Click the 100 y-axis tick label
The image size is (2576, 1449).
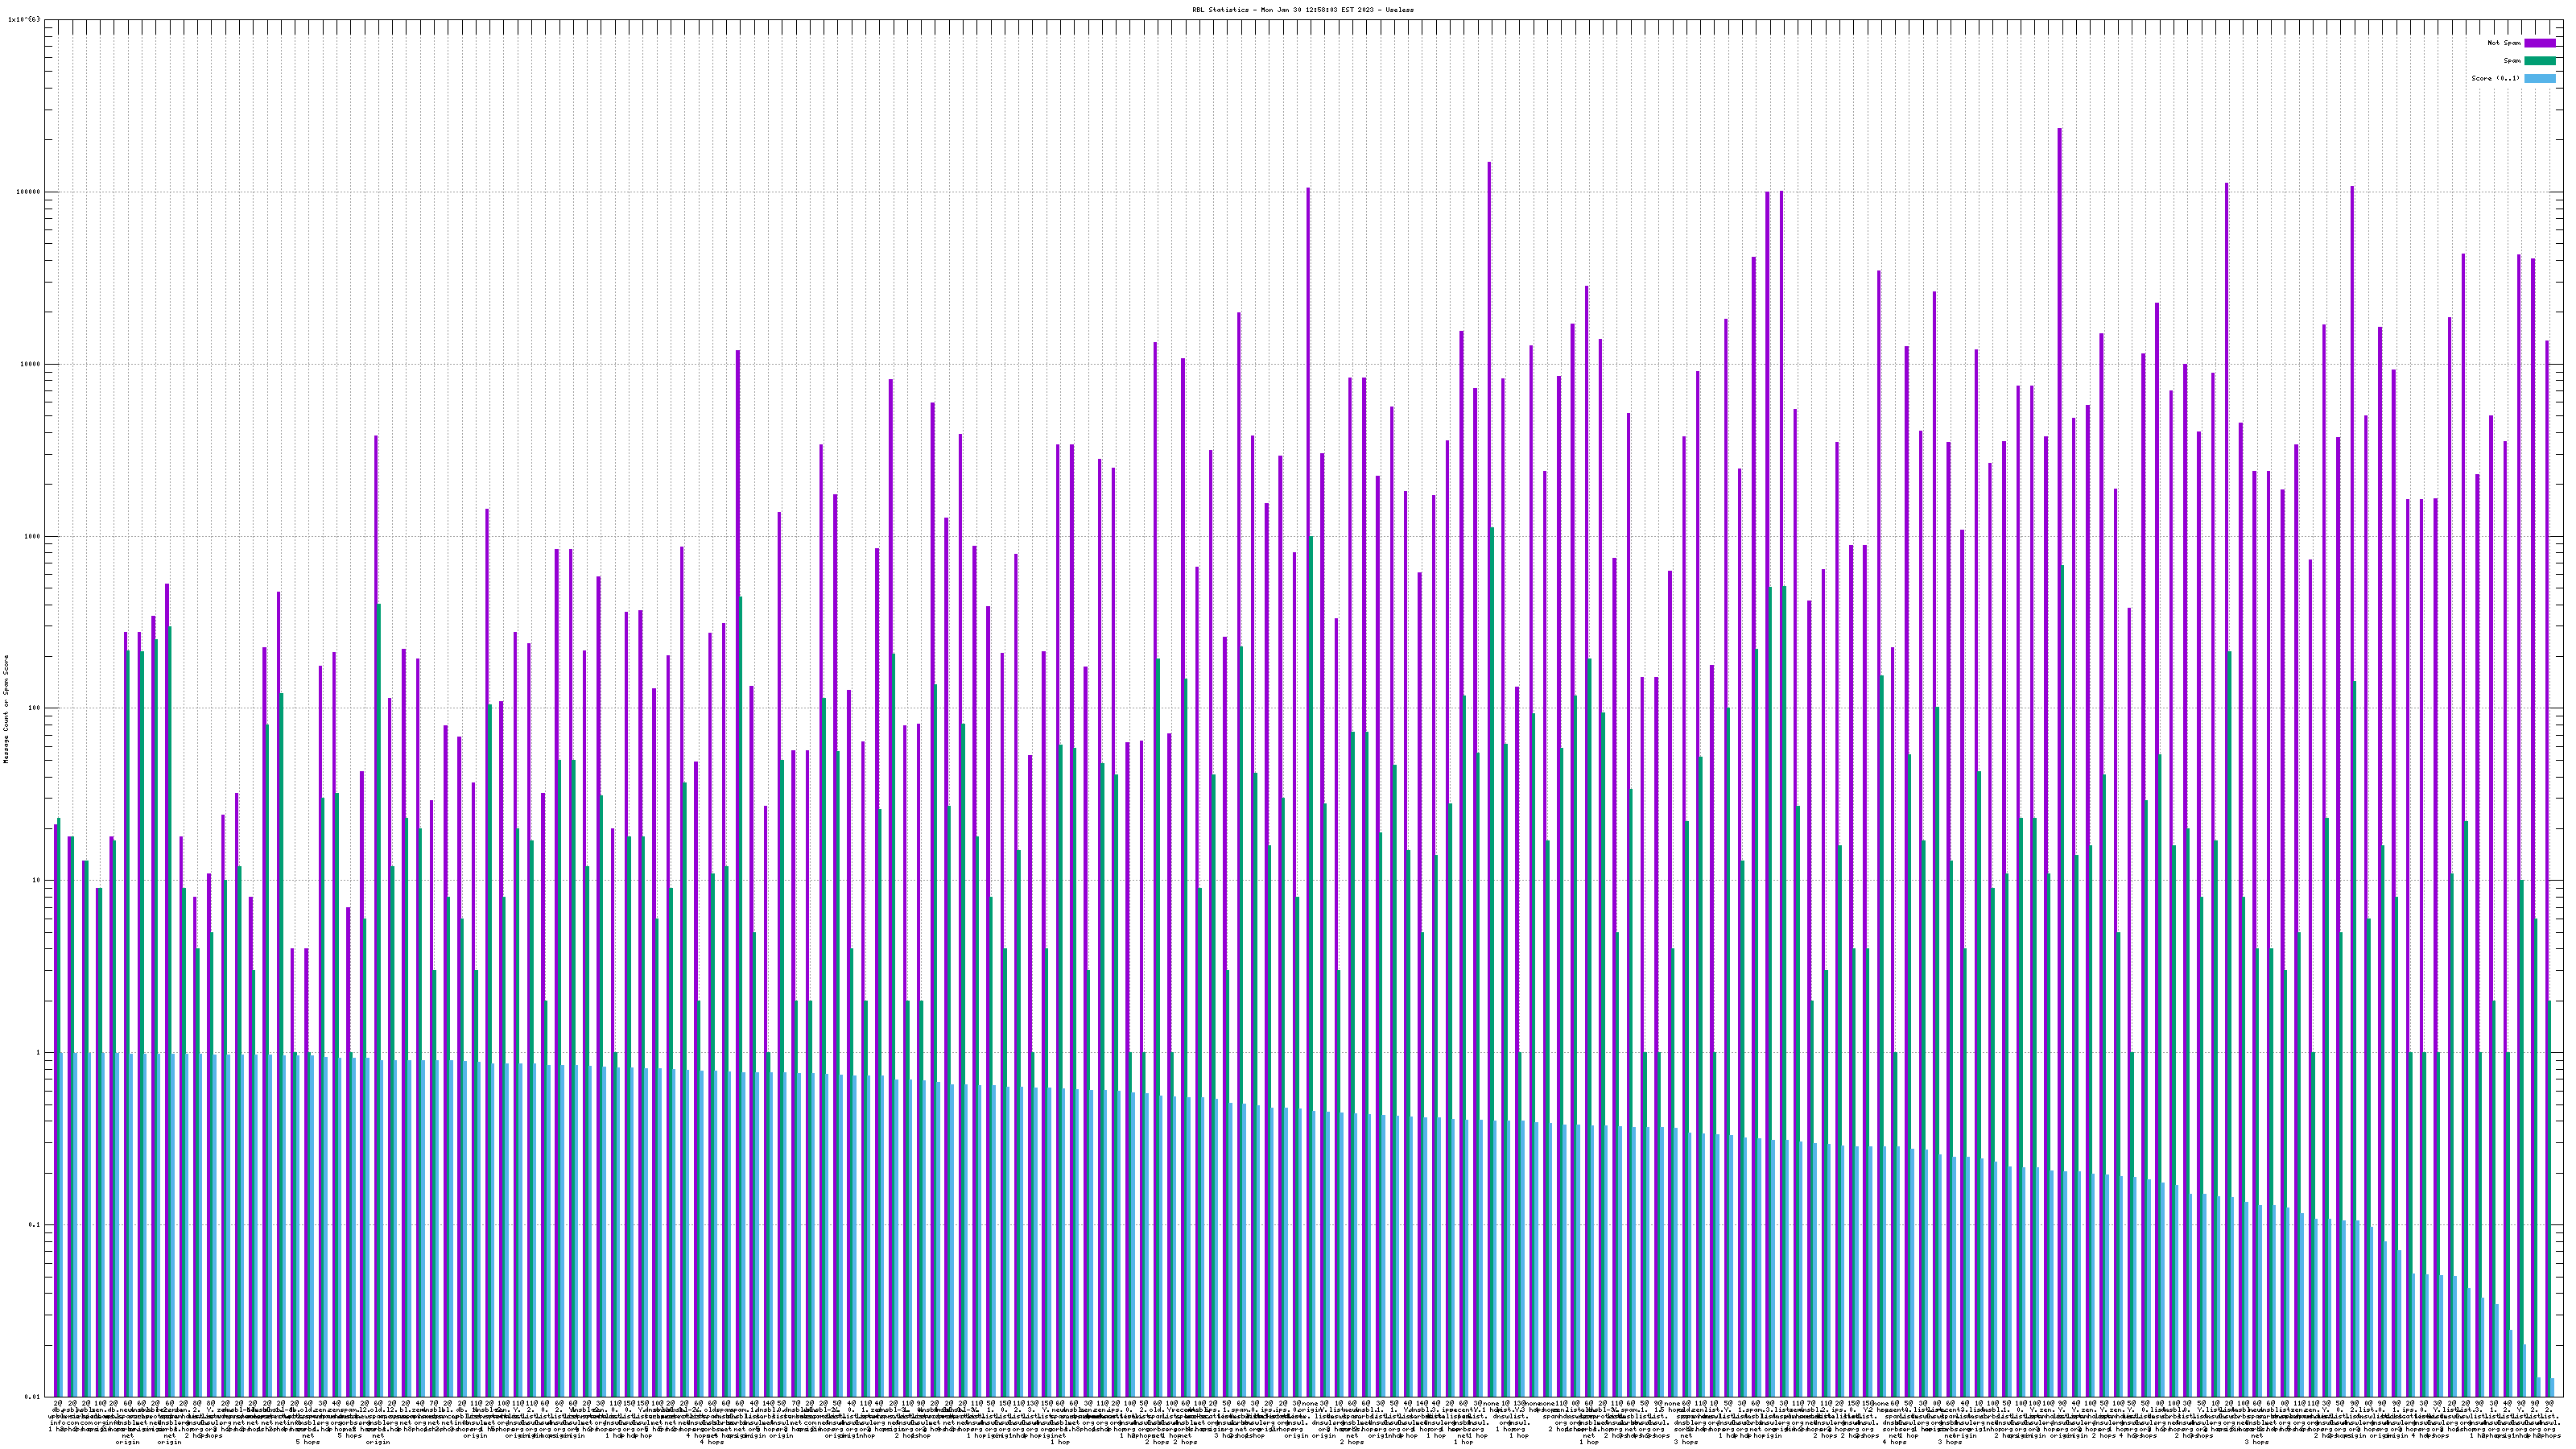tap(34, 708)
